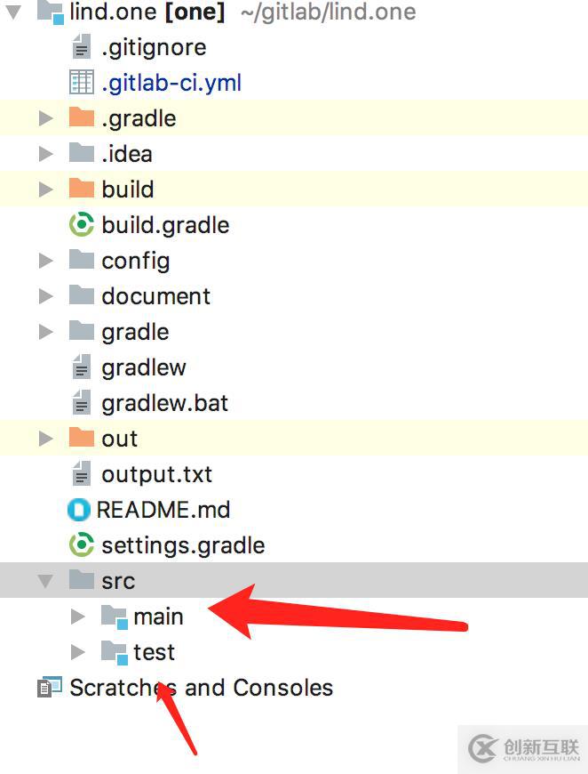This screenshot has height=774, width=588.
Task: Select the gradlew.bat file
Action: 164,403
